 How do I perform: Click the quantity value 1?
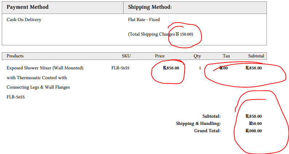click(200, 68)
